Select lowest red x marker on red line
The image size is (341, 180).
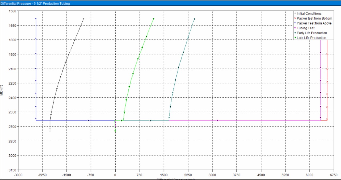pos(327,119)
